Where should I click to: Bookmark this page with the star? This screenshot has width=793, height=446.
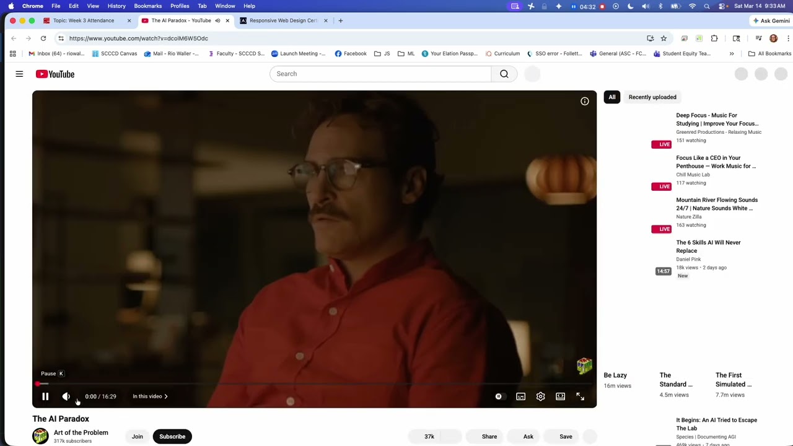(664, 38)
